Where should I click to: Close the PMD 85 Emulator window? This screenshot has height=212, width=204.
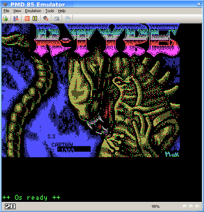pyautogui.click(x=199, y=4)
